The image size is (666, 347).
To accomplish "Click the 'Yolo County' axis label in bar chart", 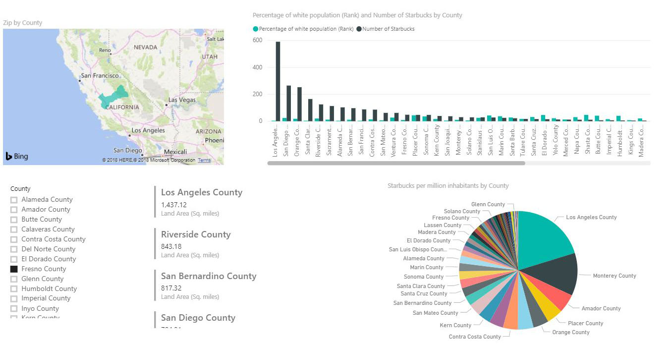I will [555, 140].
